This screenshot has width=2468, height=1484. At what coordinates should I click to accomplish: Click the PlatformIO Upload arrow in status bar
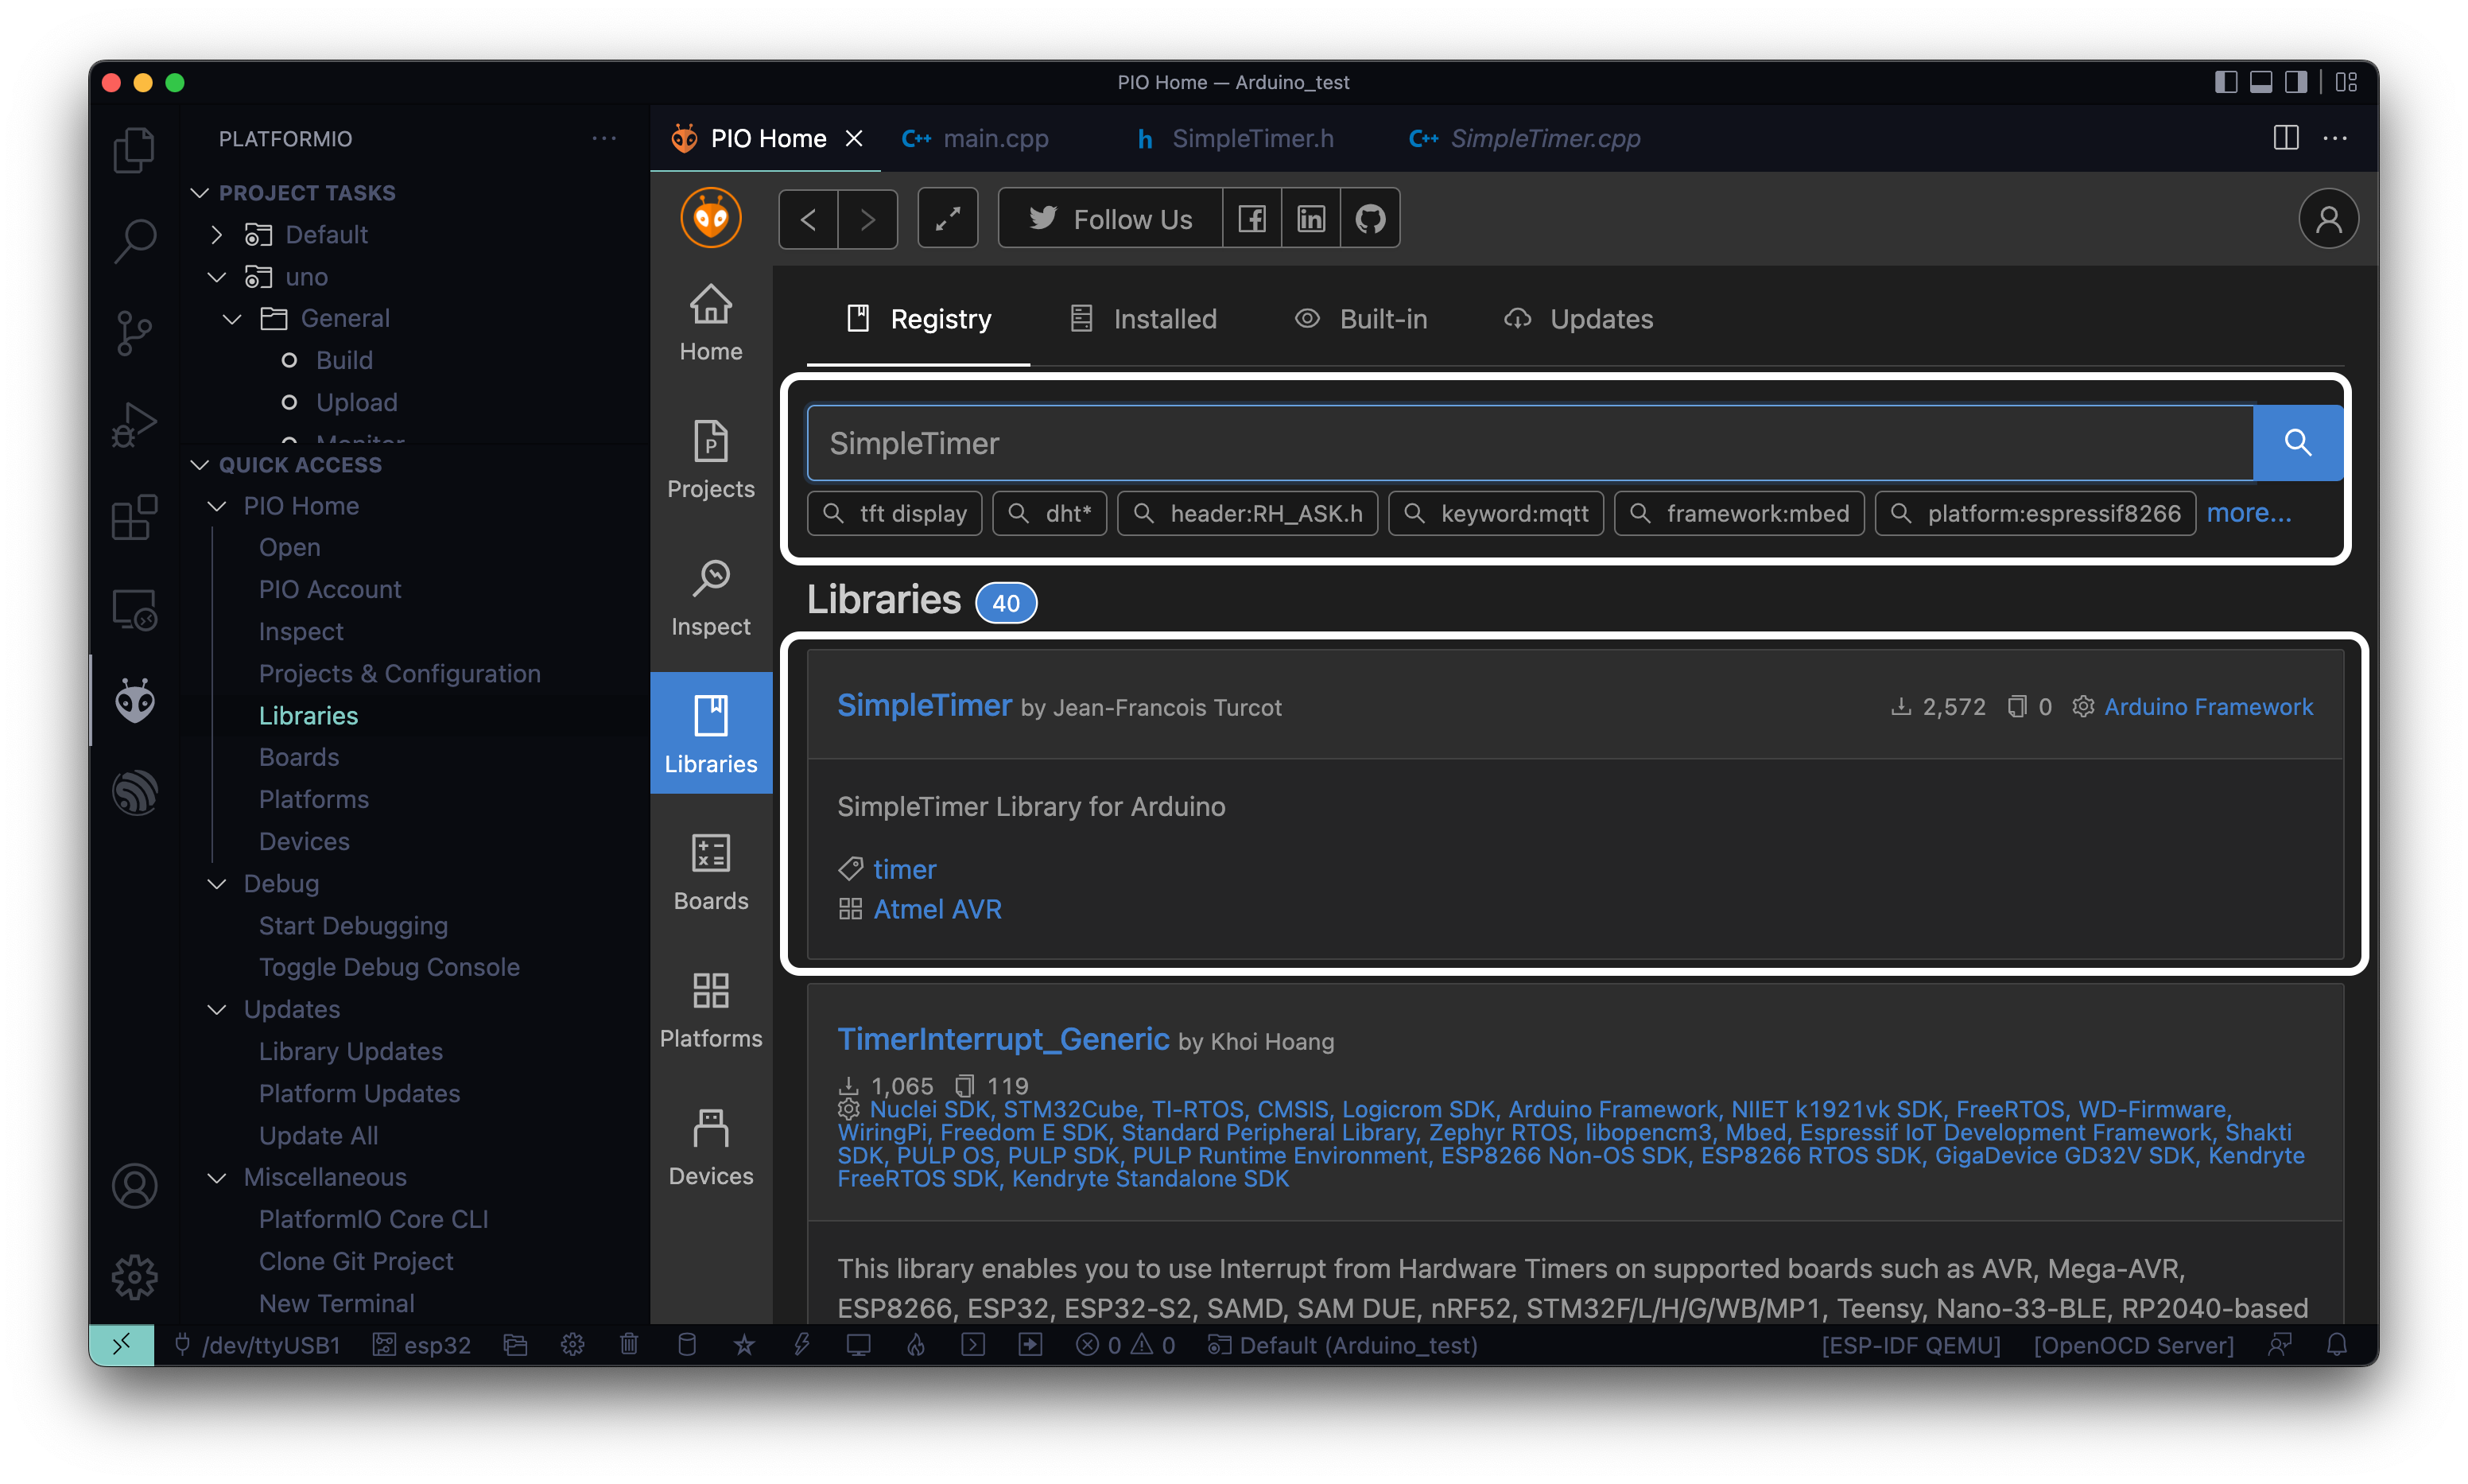click(x=1030, y=1345)
